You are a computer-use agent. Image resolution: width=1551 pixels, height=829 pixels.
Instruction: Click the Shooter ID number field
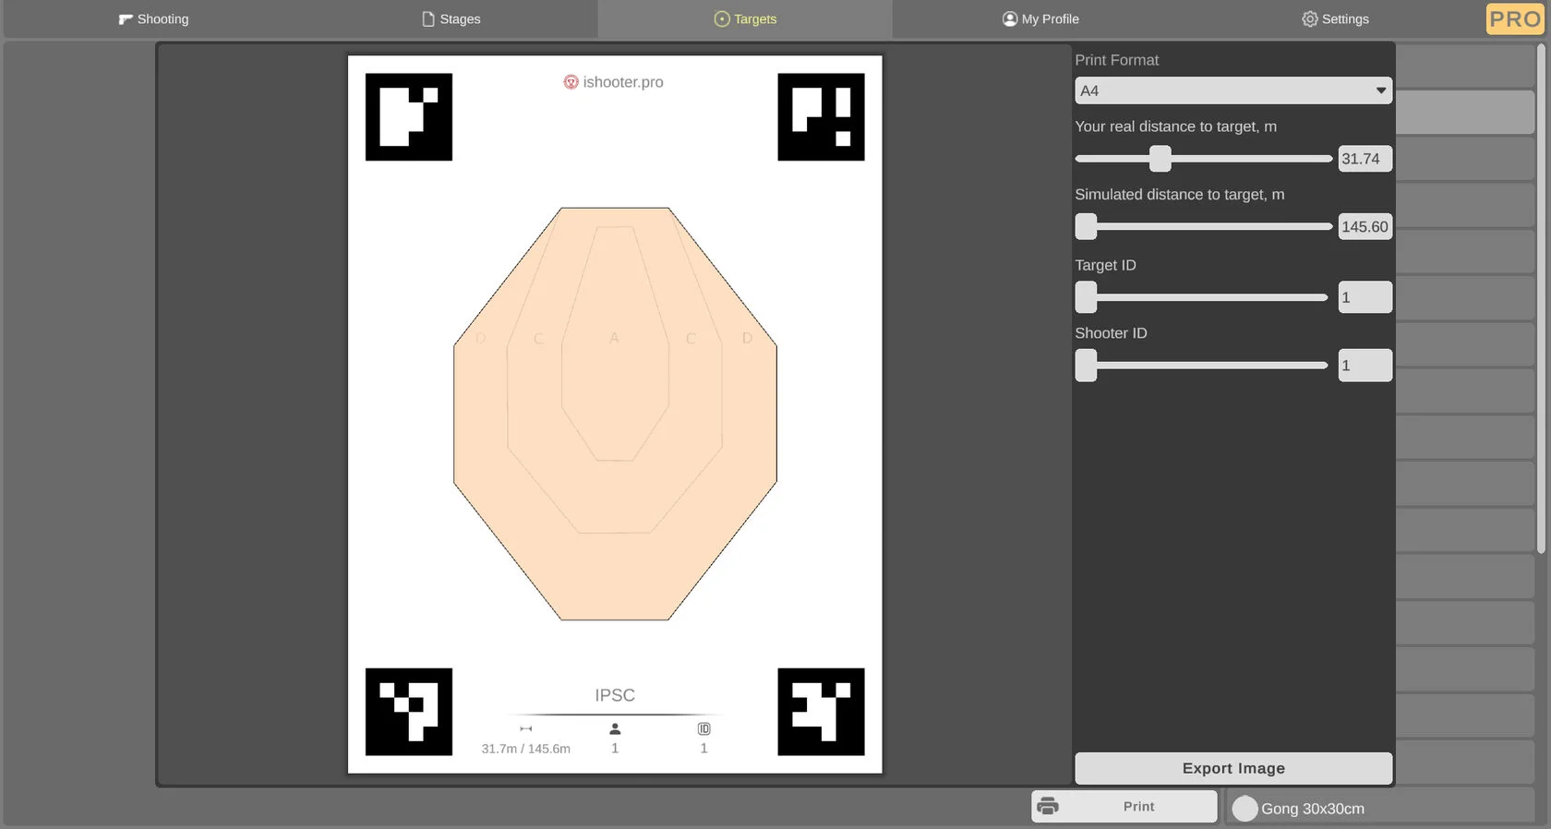(x=1365, y=366)
